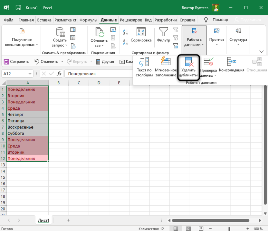Screen dimensions: 268x231
Task: Click Refresh All (Обновить все)
Action: click(x=99, y=37)
